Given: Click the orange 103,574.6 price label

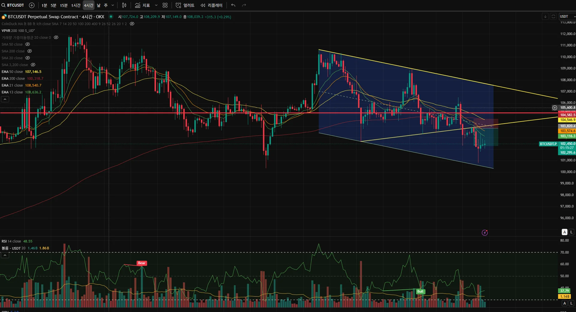Looking at the screenshot, I should point(567,131).
